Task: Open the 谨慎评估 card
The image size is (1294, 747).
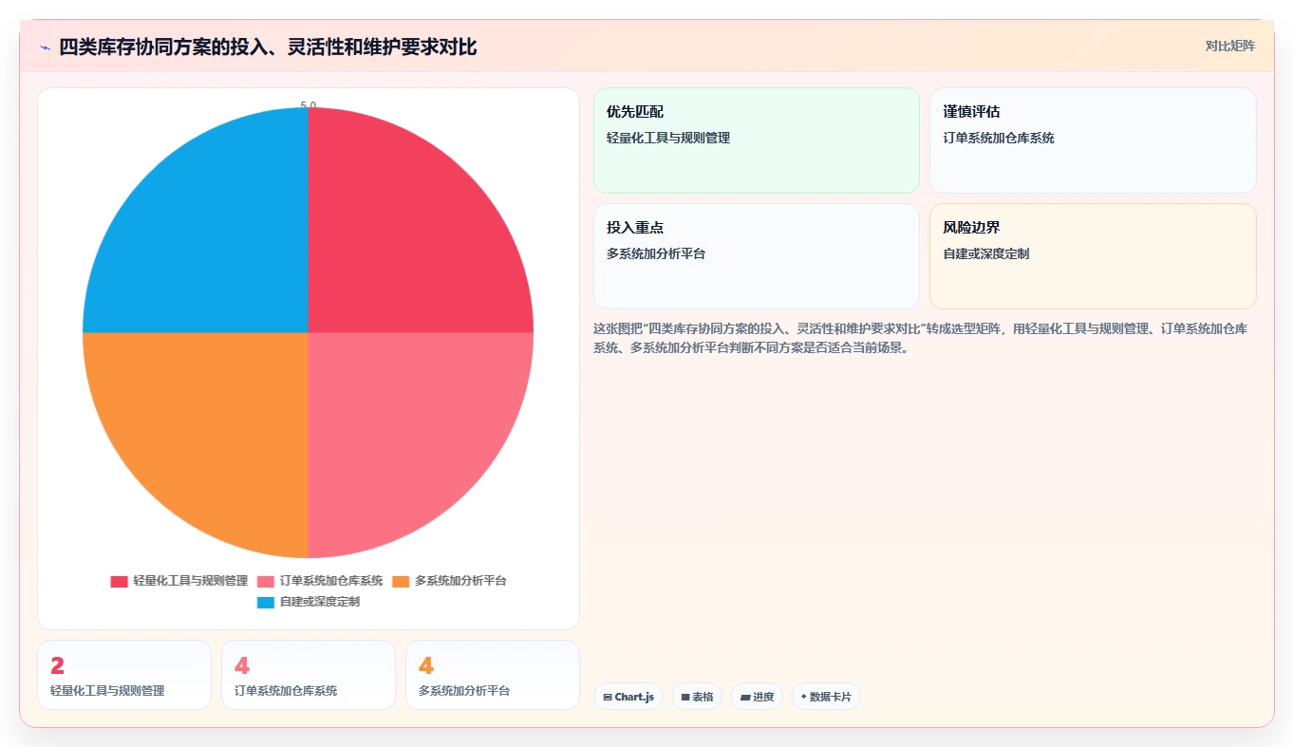Action: (x=1093, y=140)
